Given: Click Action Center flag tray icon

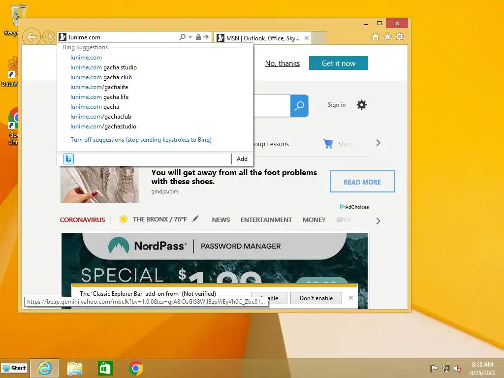Looking at the screenshot, I should tap(434, 368).
